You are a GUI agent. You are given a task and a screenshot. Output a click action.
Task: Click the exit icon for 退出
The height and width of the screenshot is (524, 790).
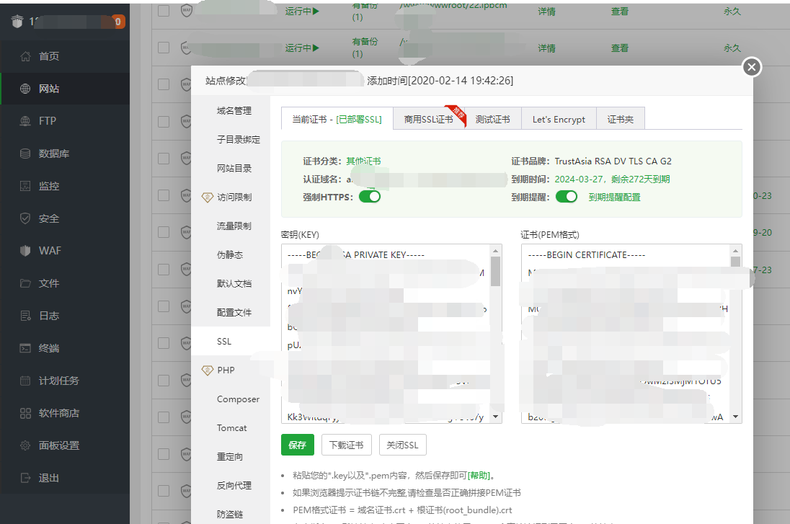coord(25,478)
